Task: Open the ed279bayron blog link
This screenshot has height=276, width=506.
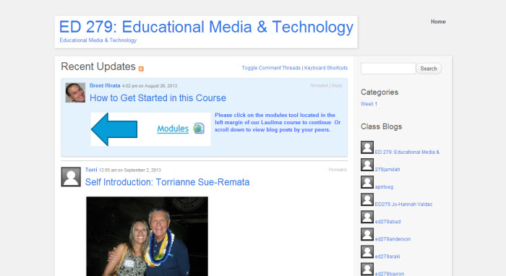Action: click(x=390, y=274)
